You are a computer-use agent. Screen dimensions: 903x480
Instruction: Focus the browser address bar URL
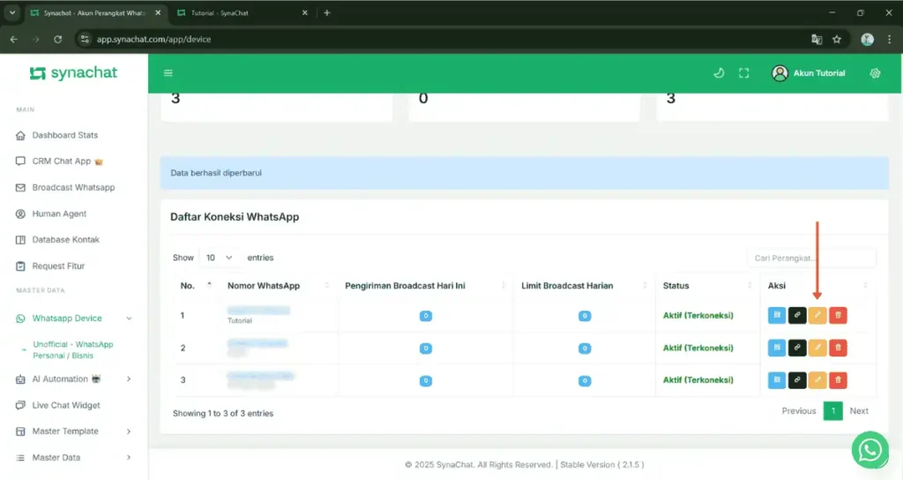click(153, 39)
